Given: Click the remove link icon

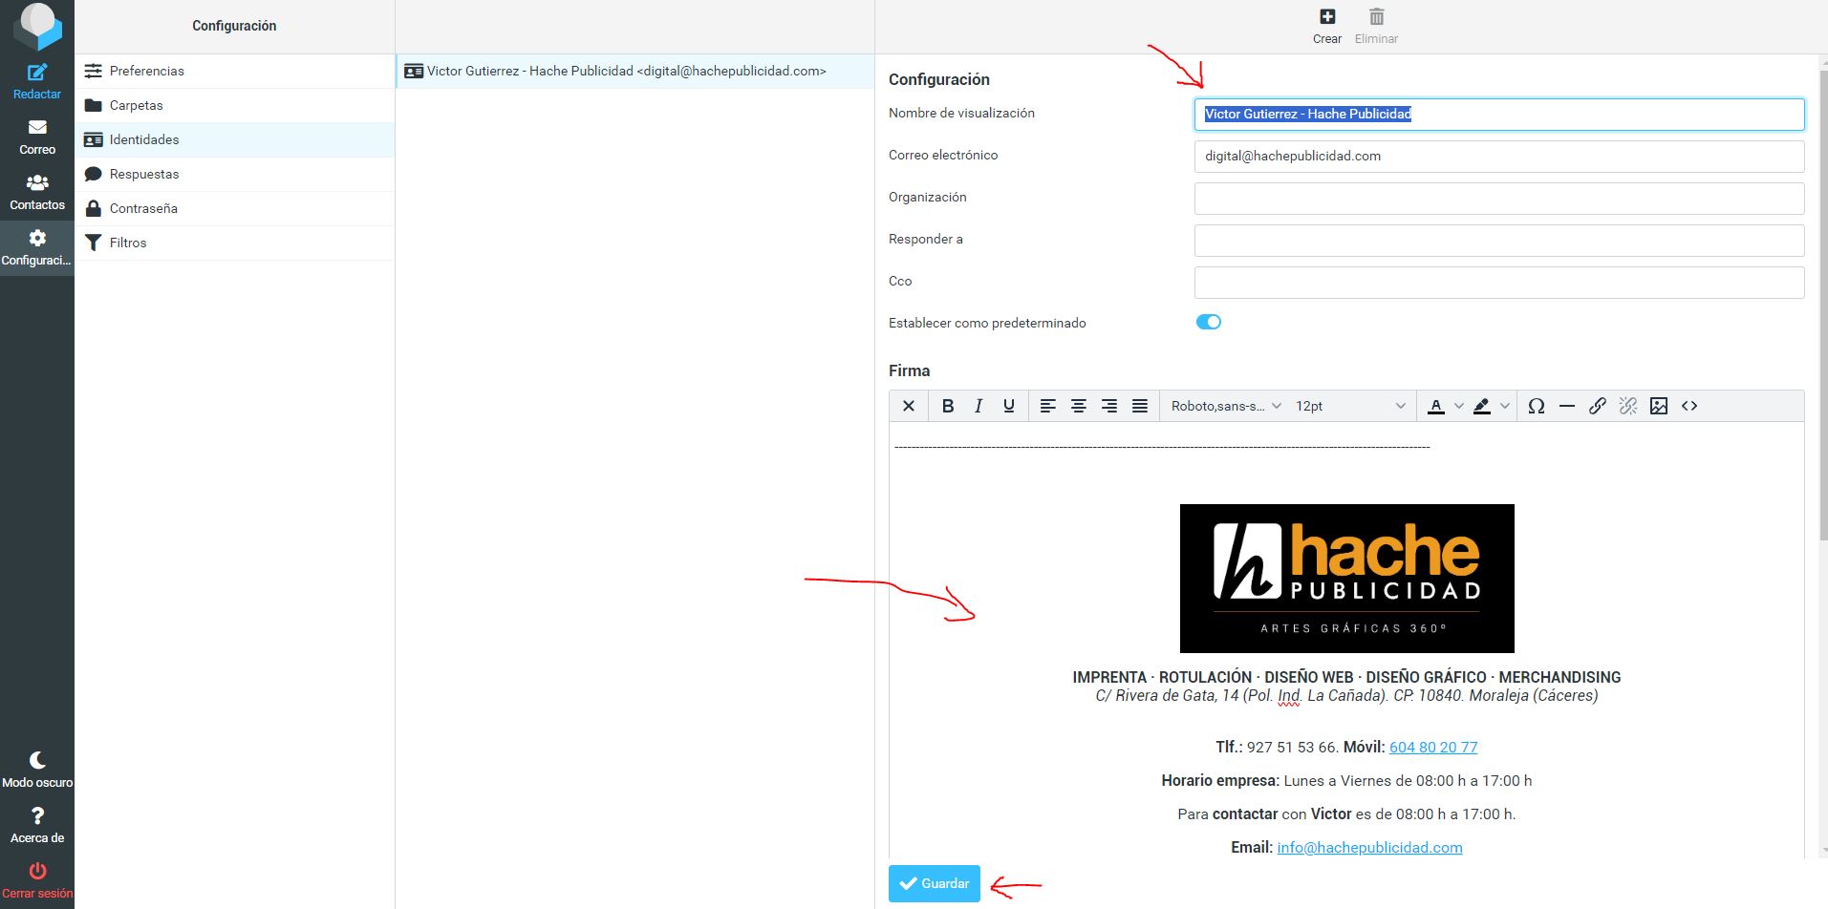Looking at the screenshot, I should tap(1628, 407).
